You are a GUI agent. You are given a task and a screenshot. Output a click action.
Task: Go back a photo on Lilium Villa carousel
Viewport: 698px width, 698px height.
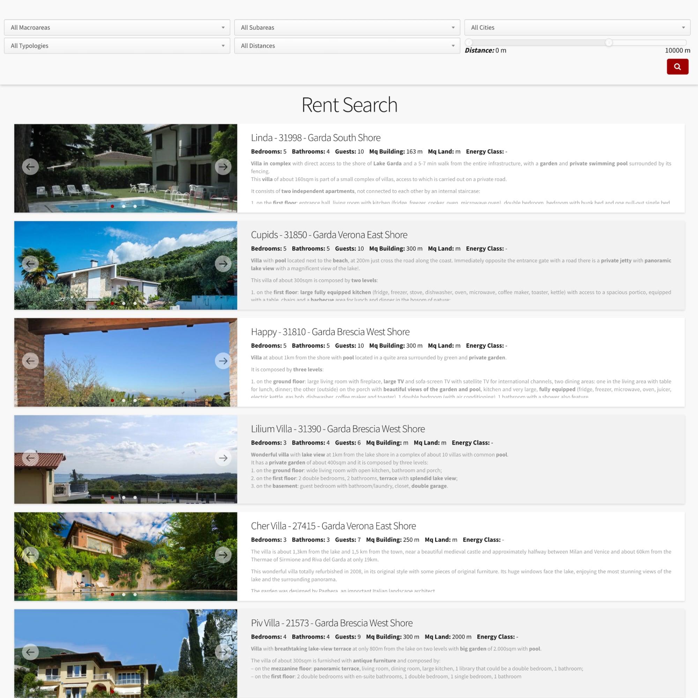pyautogui.click(x=30, y=458)
